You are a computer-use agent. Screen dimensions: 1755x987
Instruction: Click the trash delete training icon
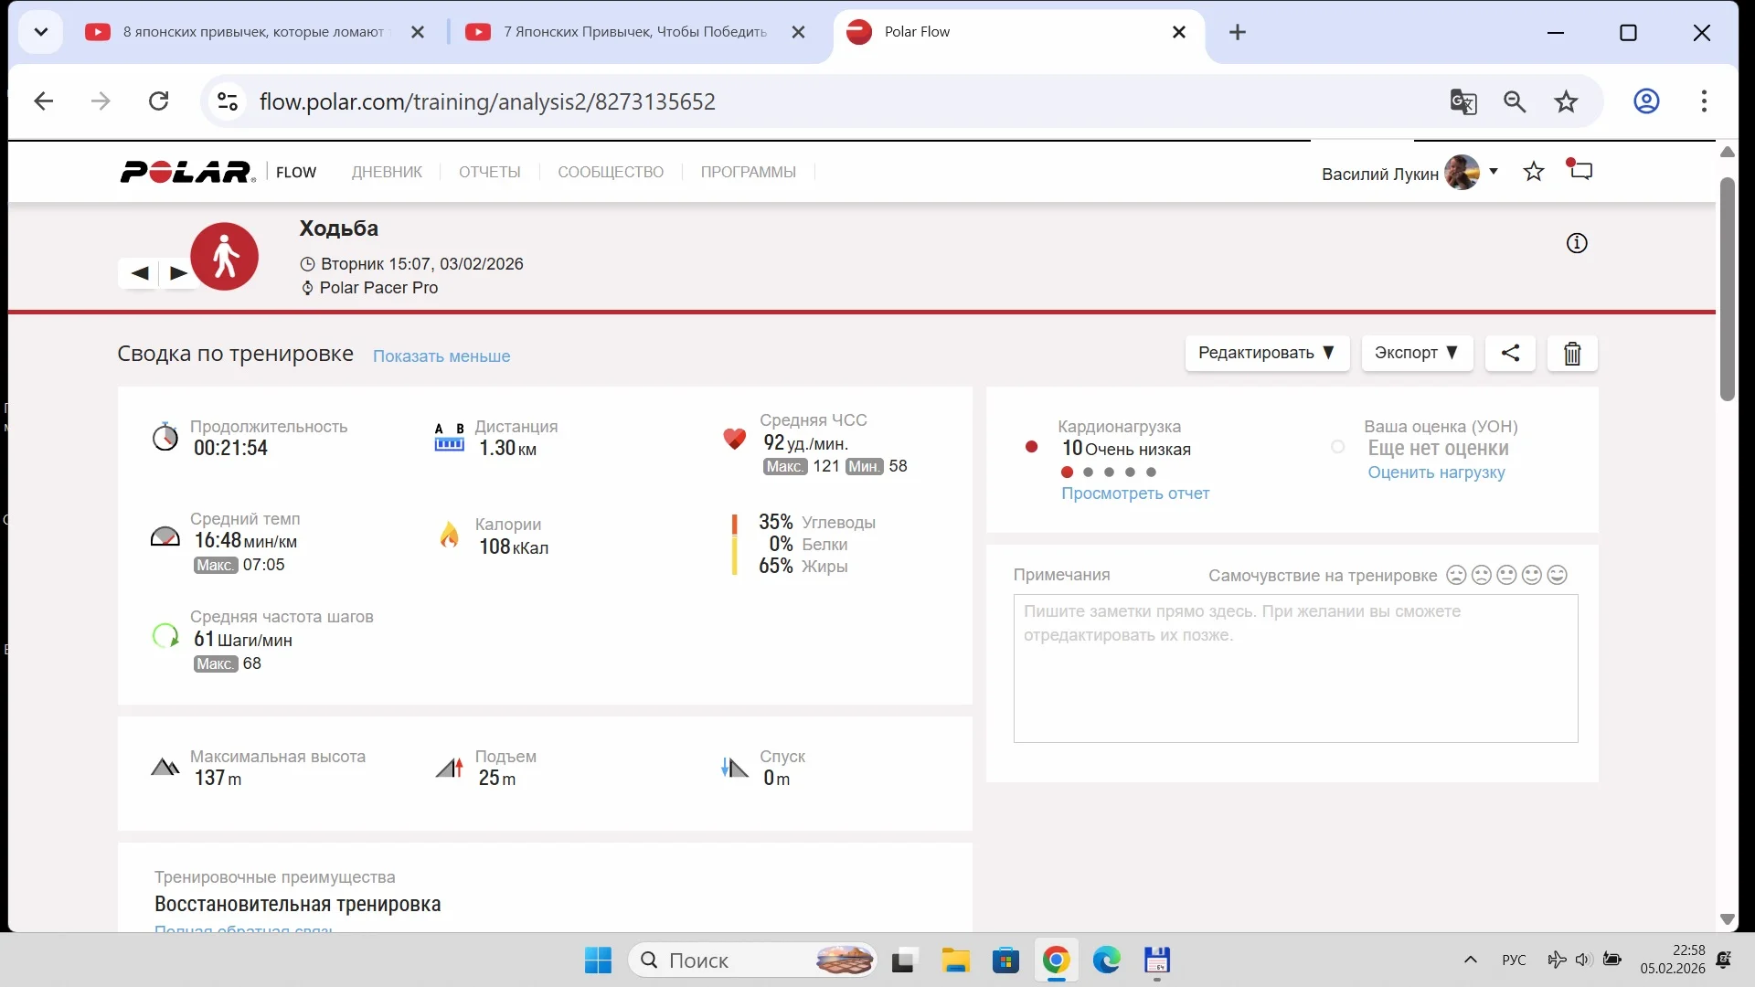[1572, 354]
